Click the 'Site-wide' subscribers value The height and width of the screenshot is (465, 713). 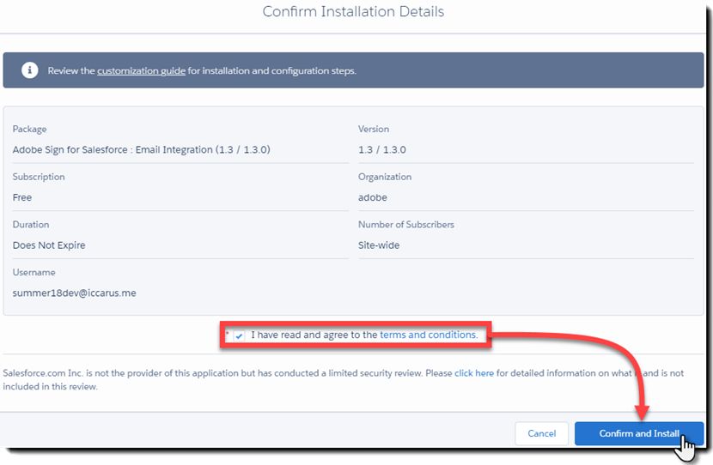379,245
